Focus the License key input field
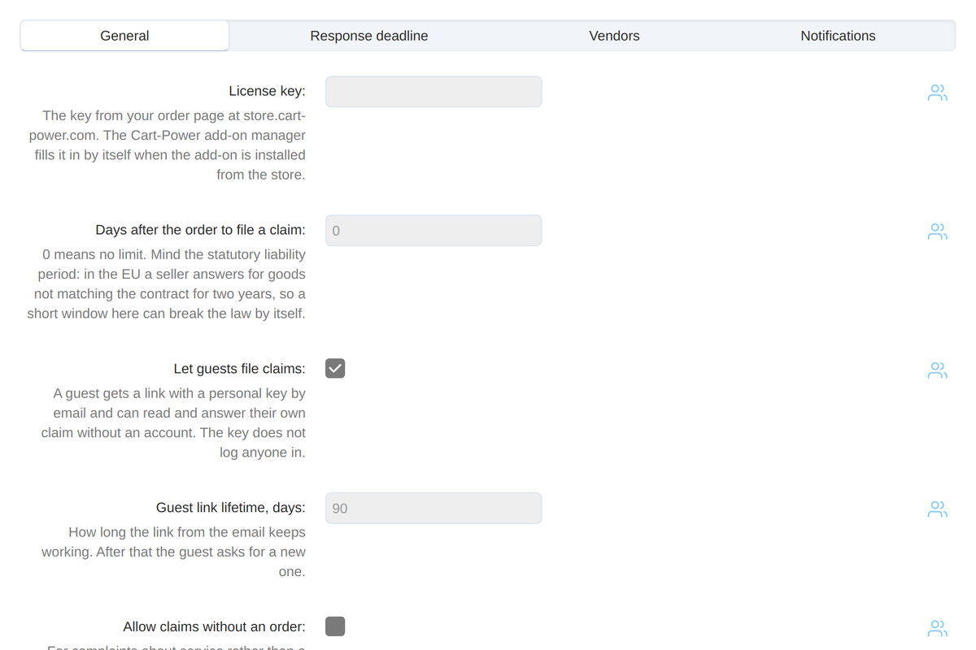 point(434,92)
